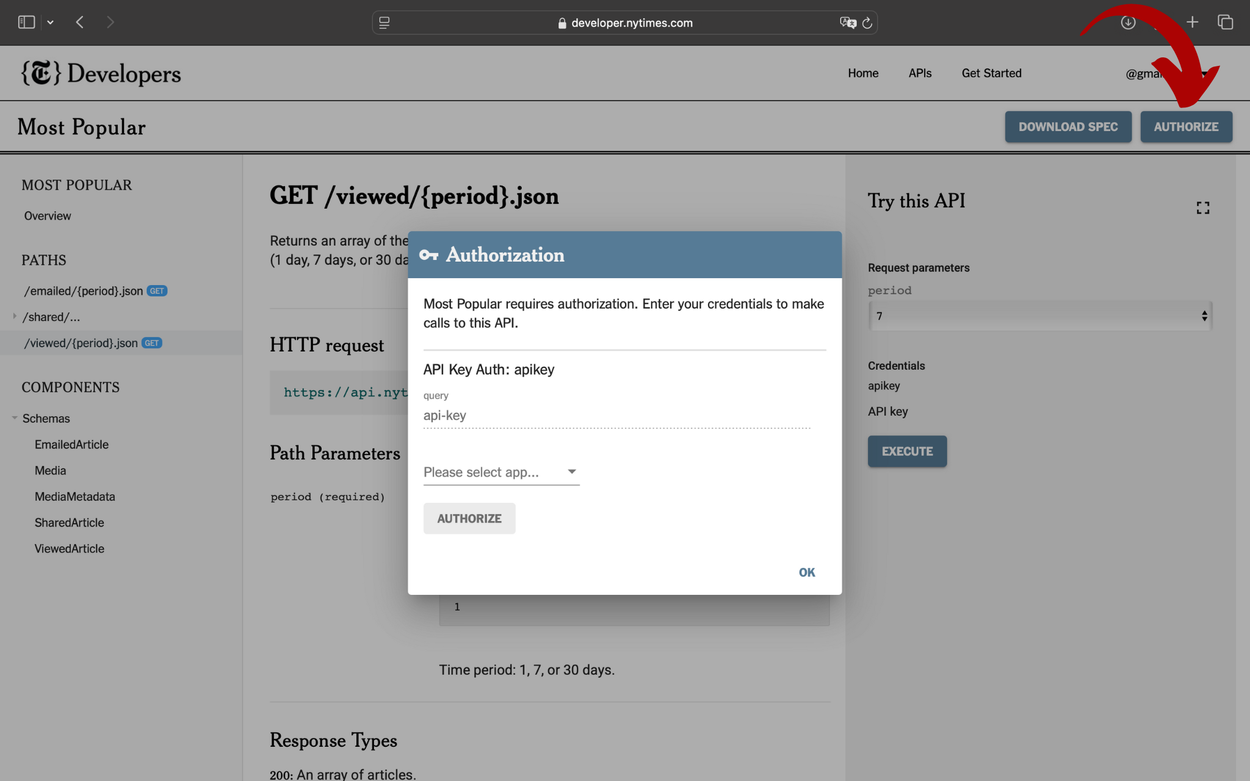Viewport: 1250px width, 781px height.
Task: Open the @gmail account menu
Action: click(x=1166, y=74)
